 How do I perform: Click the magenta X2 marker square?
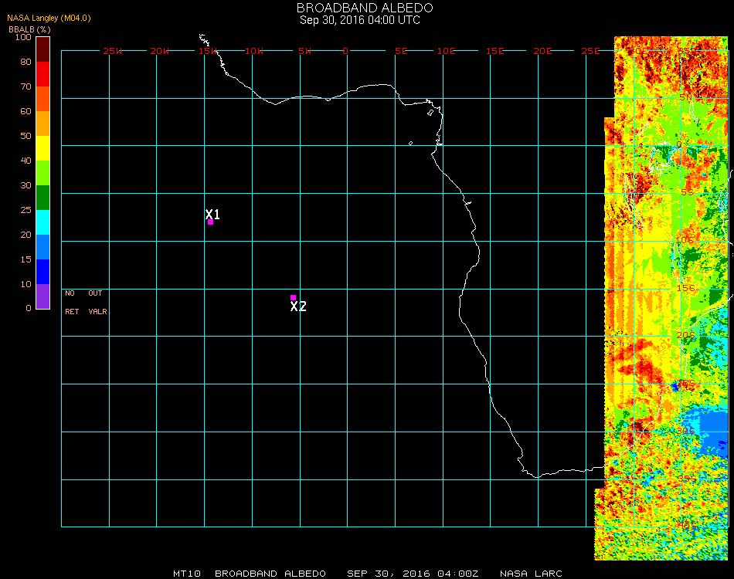[293, 297]
